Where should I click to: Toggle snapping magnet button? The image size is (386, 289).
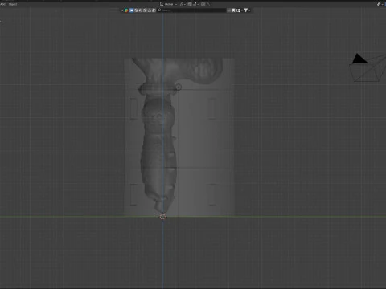coord(190,4)
